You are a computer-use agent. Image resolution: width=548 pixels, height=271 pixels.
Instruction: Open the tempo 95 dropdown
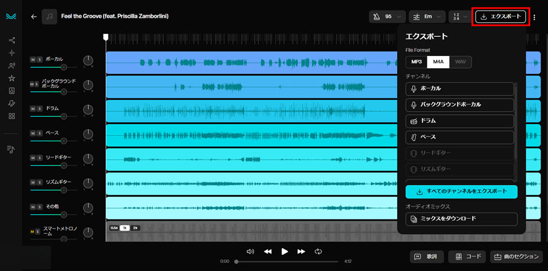pos(388,17)
